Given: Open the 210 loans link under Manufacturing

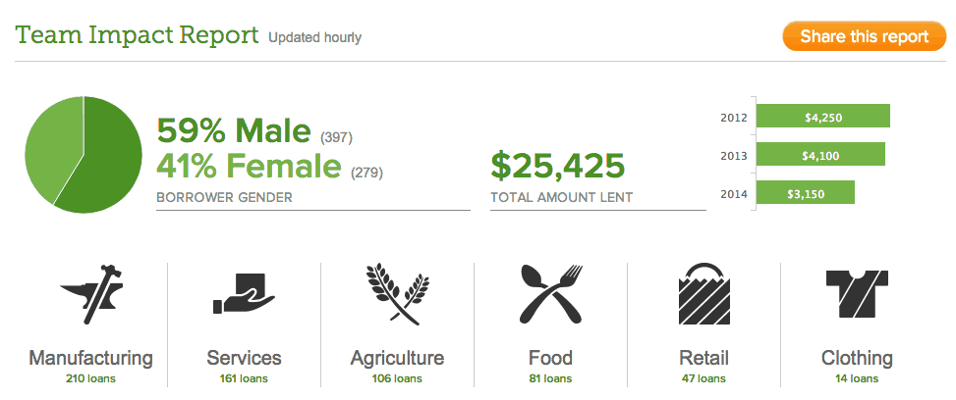Looking at the screenshot, I should [90, 378].
